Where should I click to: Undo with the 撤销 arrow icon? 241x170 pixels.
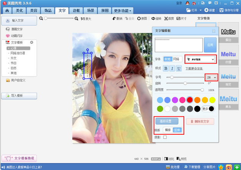117,18
